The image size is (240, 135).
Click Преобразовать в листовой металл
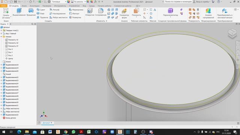tap(225, 13)
